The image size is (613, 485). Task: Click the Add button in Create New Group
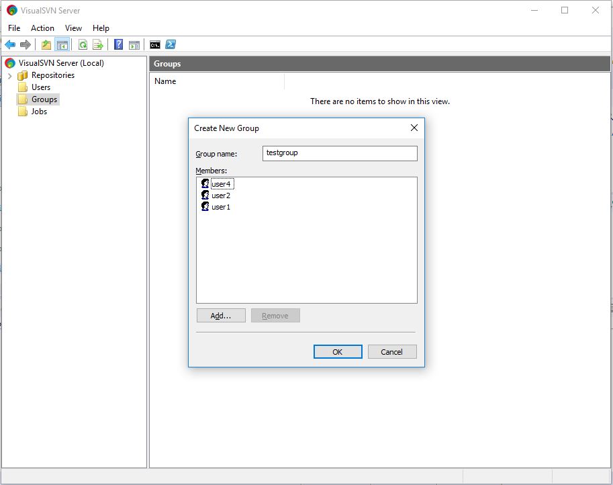[x=221, y=315]
